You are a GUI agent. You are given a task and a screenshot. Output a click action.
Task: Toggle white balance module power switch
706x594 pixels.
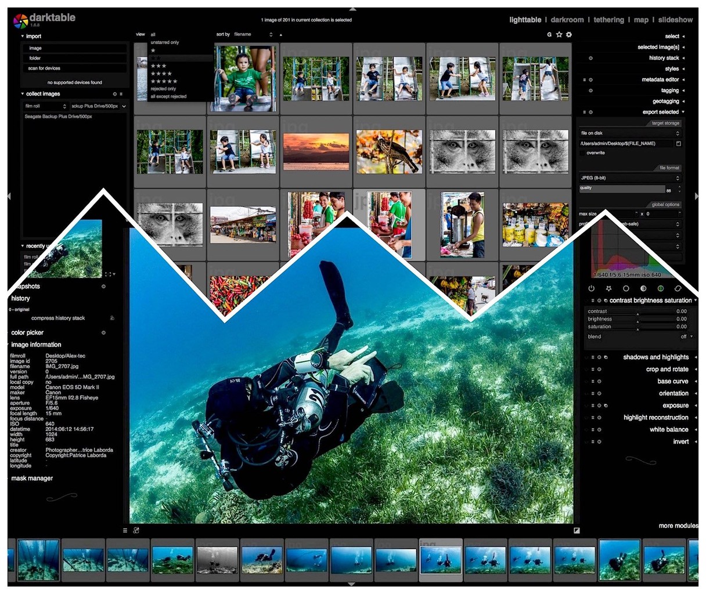point(586,430)
